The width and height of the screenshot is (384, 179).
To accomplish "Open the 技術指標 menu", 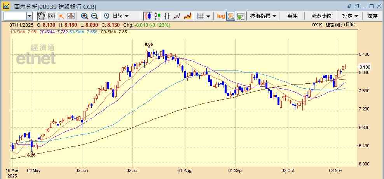I will pyautogui.click(x=263, y=16).
